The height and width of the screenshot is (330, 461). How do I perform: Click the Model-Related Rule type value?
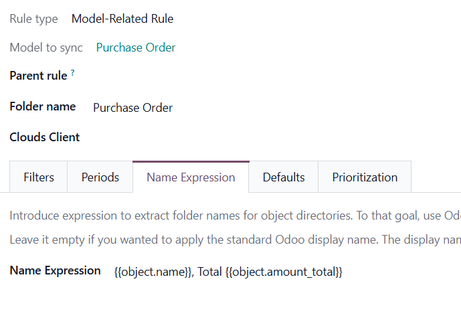click(x=122, y=19)
